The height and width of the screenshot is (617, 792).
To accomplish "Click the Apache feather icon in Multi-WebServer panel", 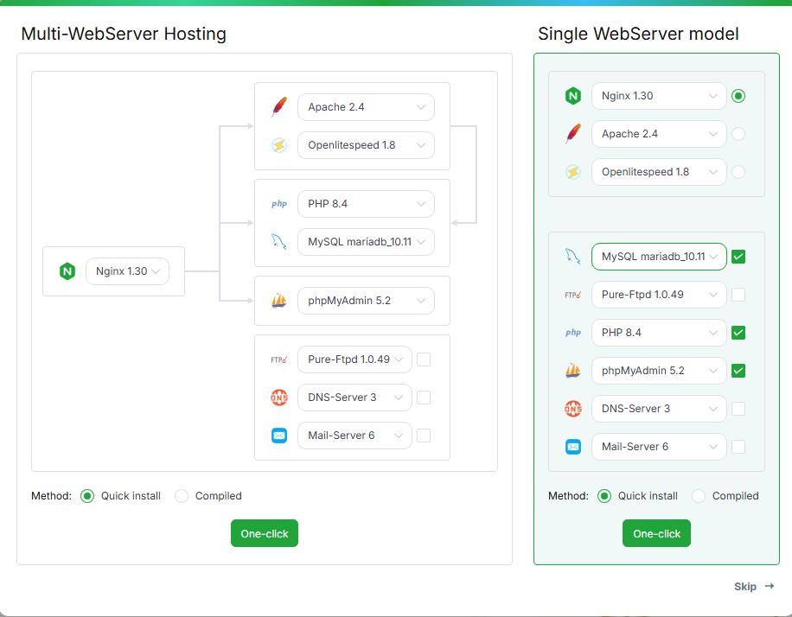I will point(279,107).
